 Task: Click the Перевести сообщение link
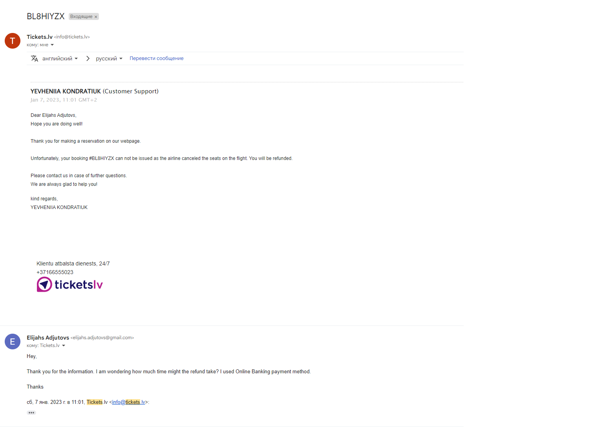point(157,58)
